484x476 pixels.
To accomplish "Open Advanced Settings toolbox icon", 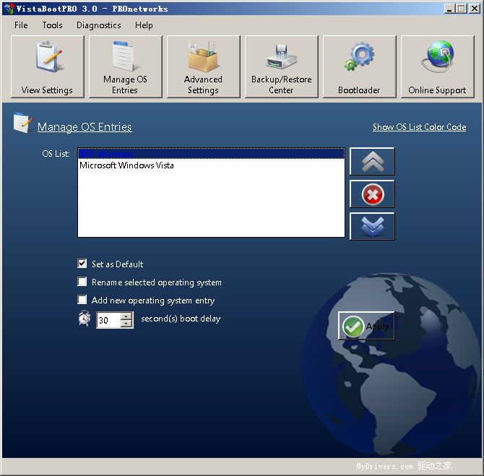I will click(x=204, y=66).
